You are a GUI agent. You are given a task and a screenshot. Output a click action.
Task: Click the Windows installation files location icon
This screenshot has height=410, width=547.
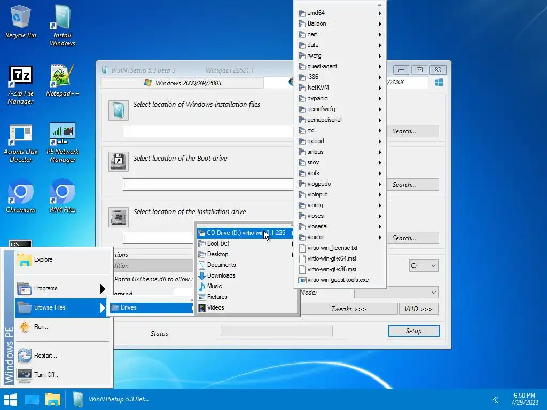coord(118,111)
